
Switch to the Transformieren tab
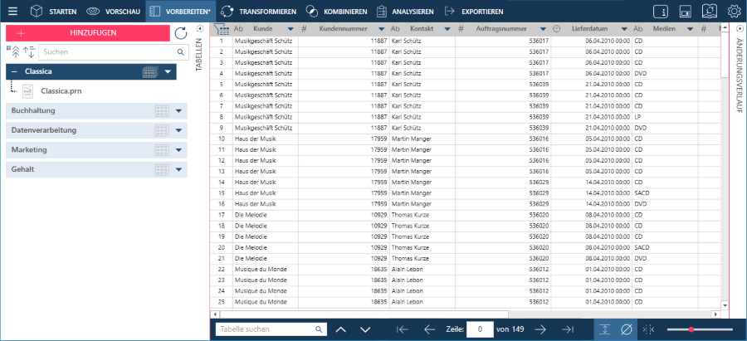(259, 12)
